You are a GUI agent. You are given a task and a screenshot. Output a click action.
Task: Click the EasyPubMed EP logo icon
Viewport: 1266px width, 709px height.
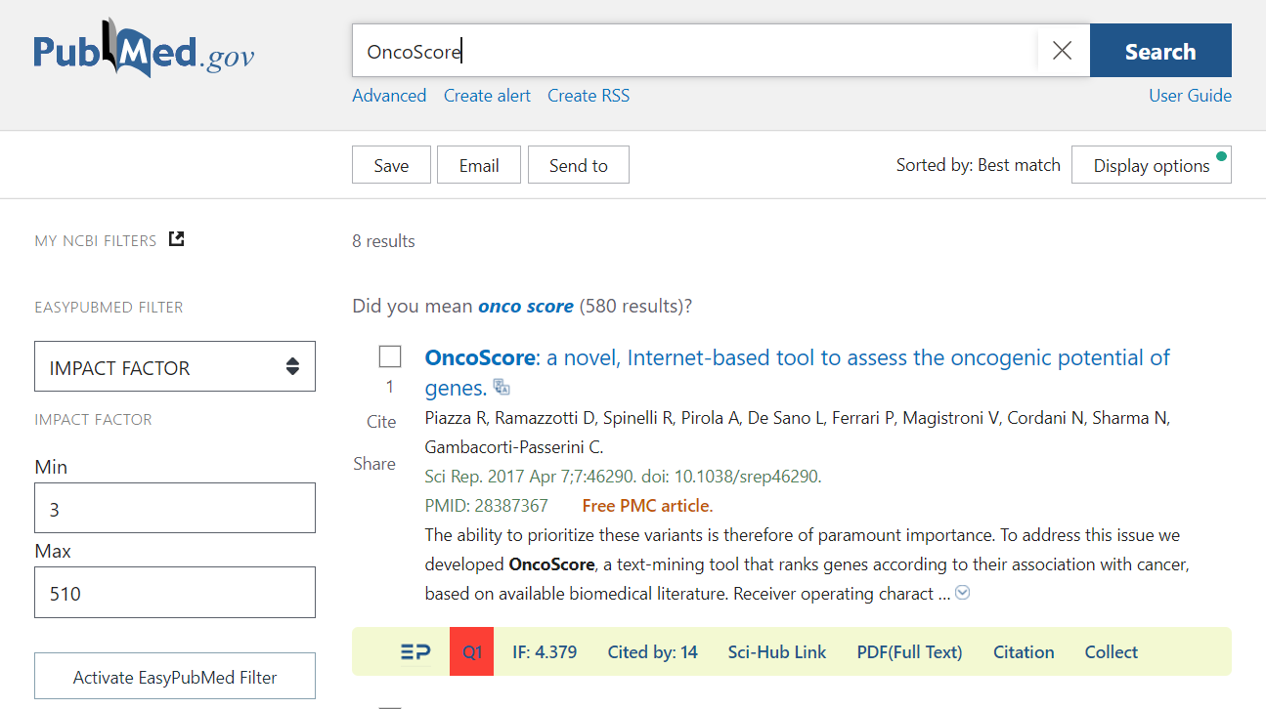point(415,652)
